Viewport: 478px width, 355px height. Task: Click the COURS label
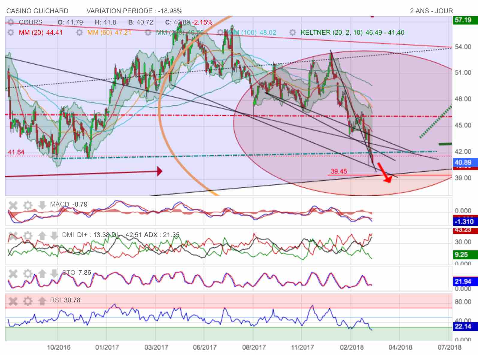point(31,22)
